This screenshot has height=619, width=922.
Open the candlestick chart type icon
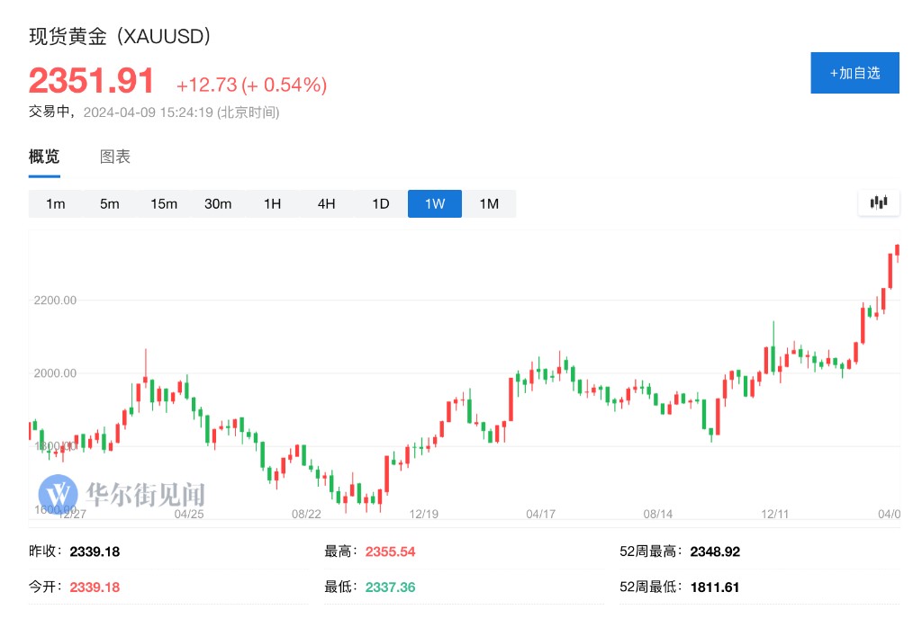(878, 202)
